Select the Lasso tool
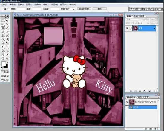The width and height of the screenshot is (164, 131). pos(3,24)
